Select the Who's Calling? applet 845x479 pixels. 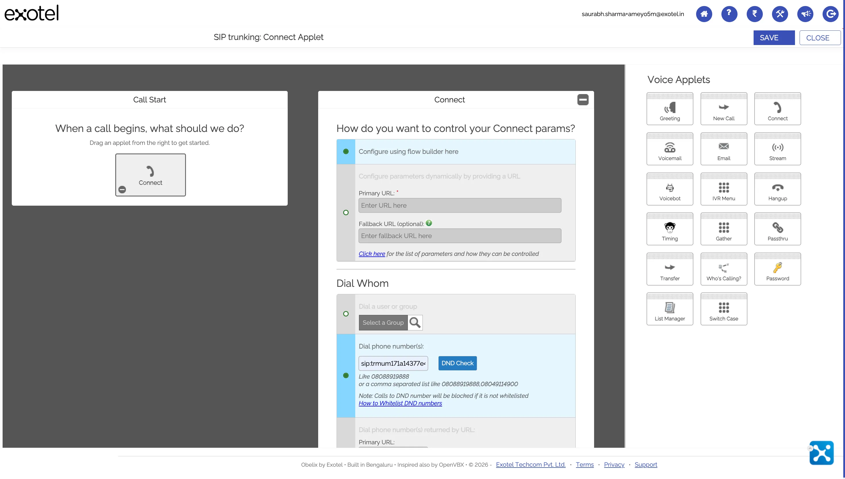pos(724,269)
